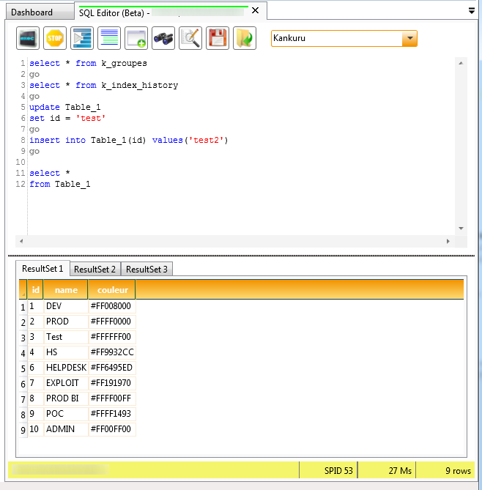The width and height of the screenshot is (482, 490).
Task: Click the editor scroll up arrow
Action: (461, 63)
